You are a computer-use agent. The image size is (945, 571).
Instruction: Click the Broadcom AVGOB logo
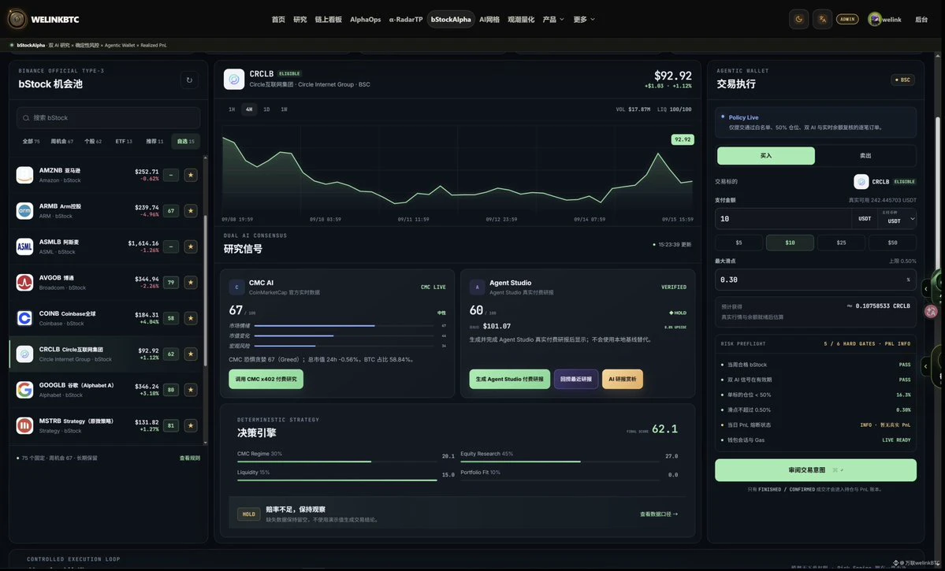pos(24,283)
